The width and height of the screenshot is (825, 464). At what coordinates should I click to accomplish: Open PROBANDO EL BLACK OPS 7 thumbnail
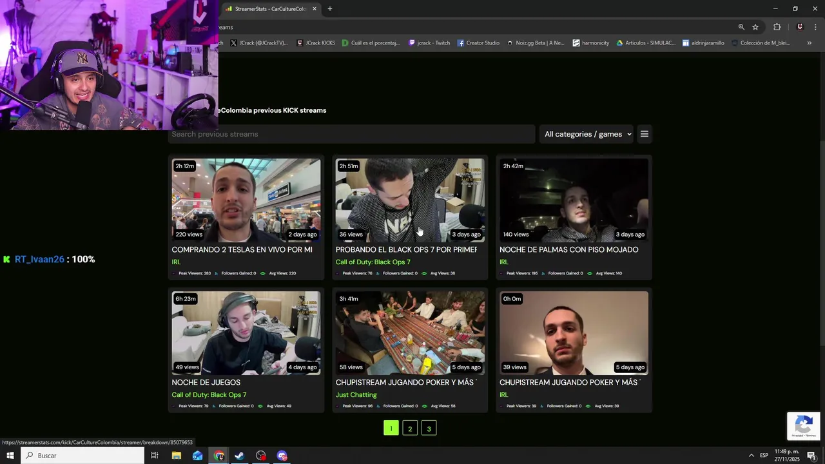coord(409,200)
